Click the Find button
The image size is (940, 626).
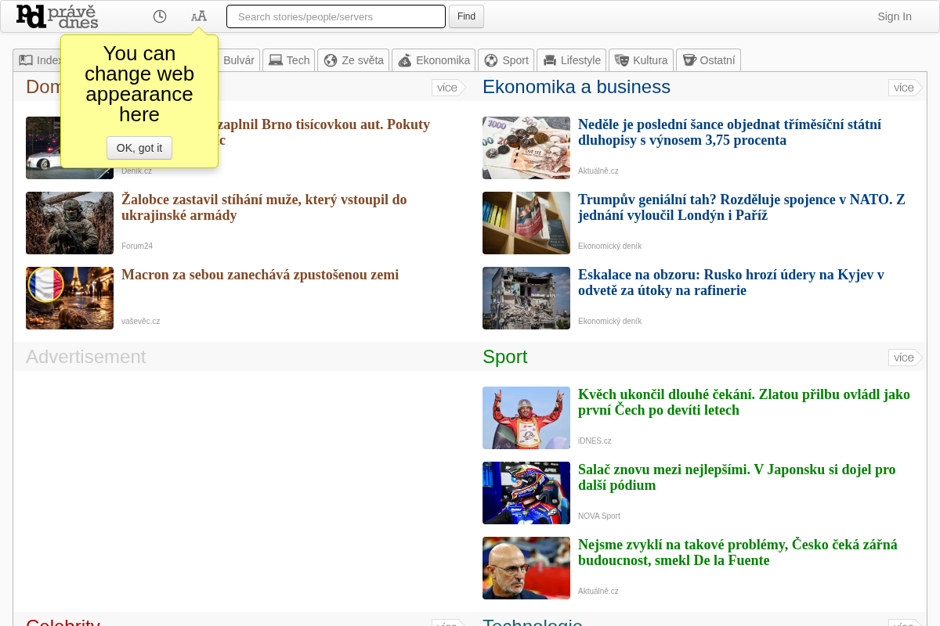466,16
